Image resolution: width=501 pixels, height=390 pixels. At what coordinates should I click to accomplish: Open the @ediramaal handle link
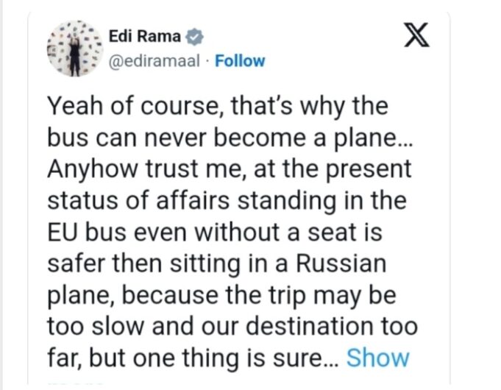click(x=154, y=60)
